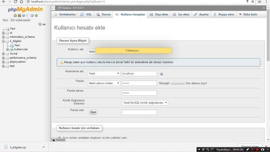Click the browser back arrow
Image resolution: width=270 pixels, height=152 pixels.
[x=3, y=2]
